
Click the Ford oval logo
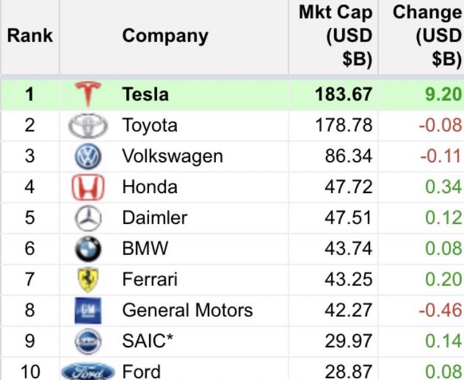click(88, 372)
